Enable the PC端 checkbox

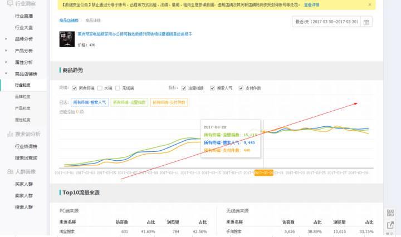click(x=100, y=88)
